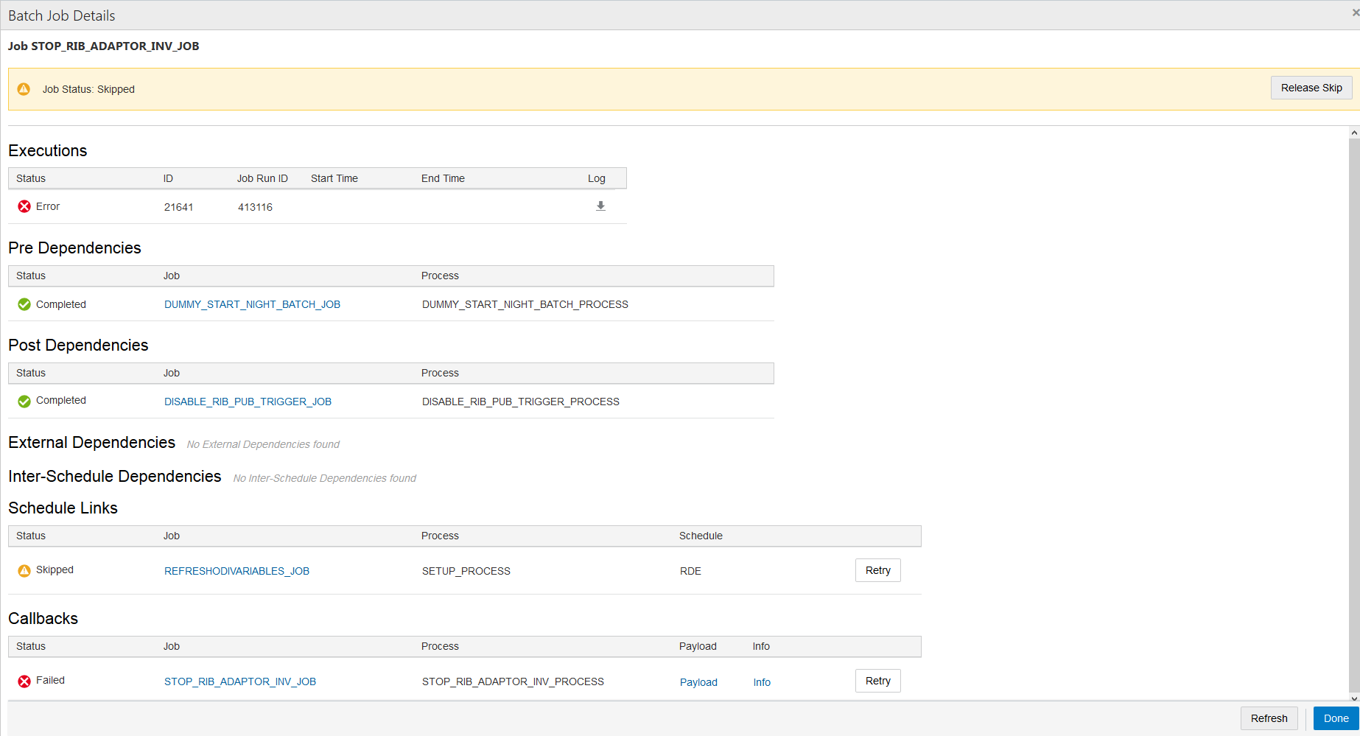Click the Job Run ID column header
This screenshot has height=736, width=1360.
262,178
